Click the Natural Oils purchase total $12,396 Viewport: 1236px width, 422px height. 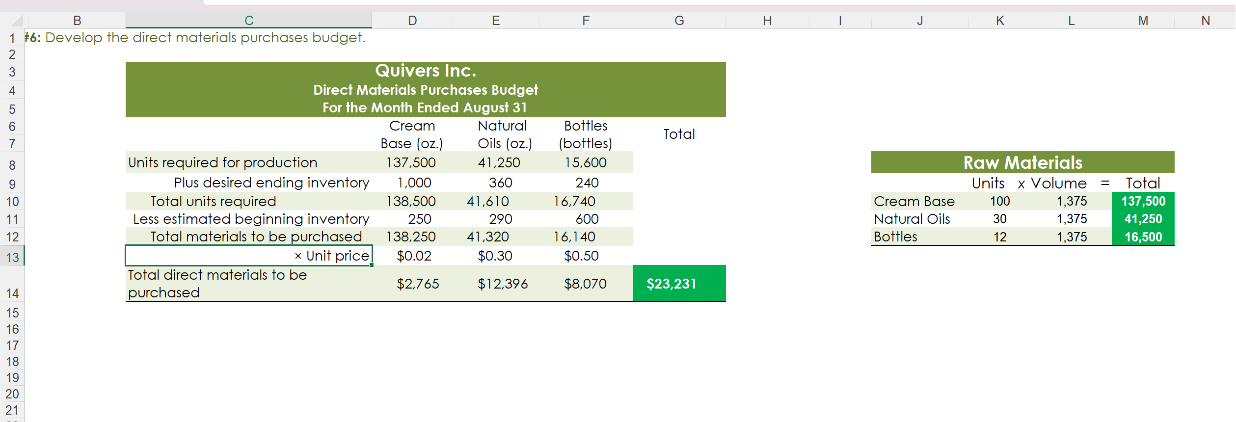(x=503, y=284)
